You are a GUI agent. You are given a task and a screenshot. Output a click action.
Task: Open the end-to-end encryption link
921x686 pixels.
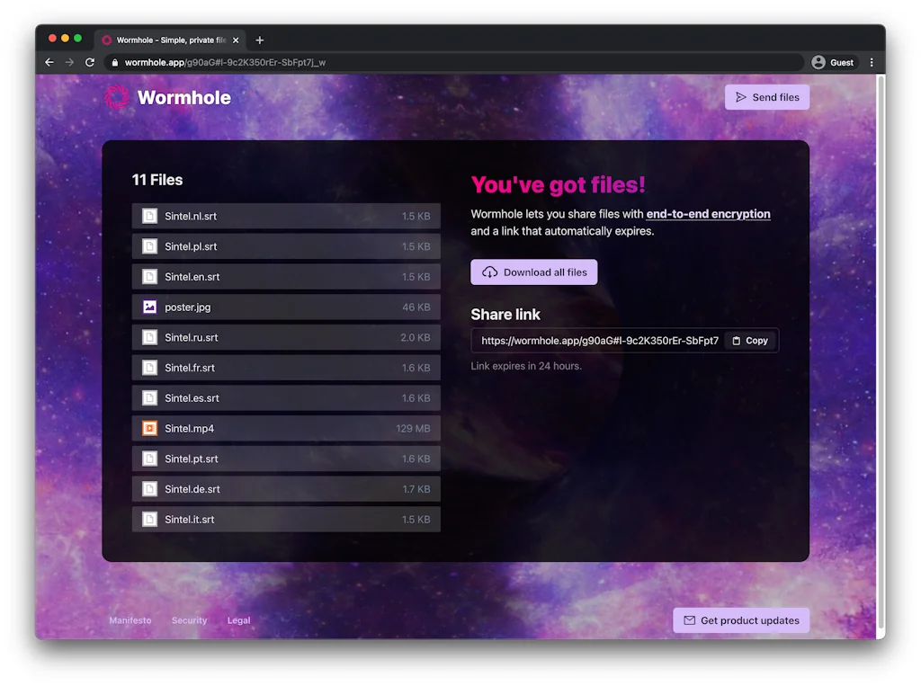710,214
